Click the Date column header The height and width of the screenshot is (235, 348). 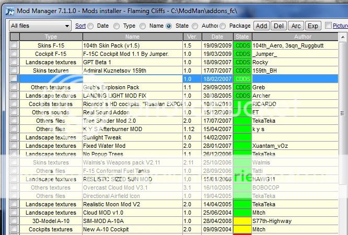pyautogui.click(x=216, y=37)
